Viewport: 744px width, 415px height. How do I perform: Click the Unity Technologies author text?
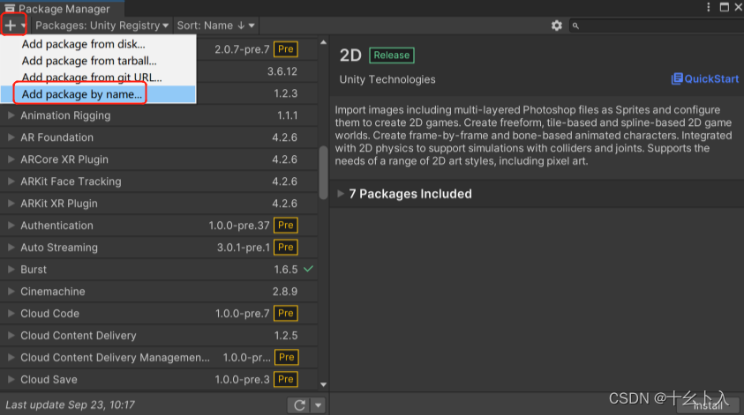(387, 79)
